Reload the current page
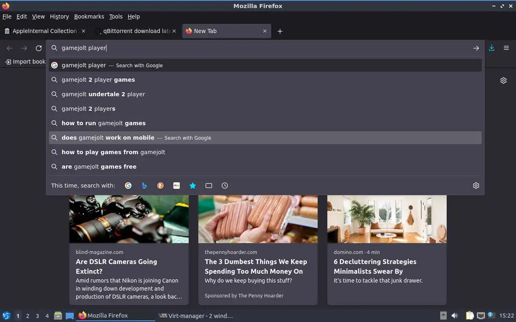The width and height of the screenshot is (516, 322). tap(39, 48)
